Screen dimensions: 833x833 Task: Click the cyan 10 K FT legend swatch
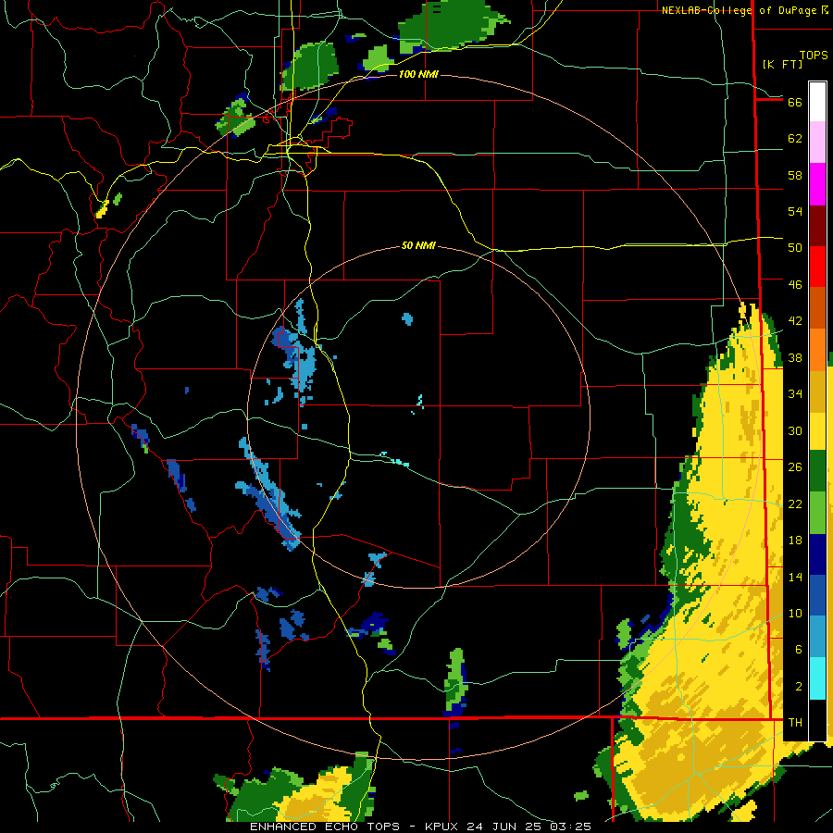coord(817,678)
